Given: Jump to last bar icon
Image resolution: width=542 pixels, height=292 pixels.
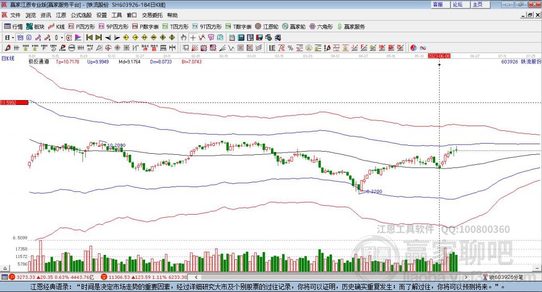Looking at the screenshot, I should 98,38.
